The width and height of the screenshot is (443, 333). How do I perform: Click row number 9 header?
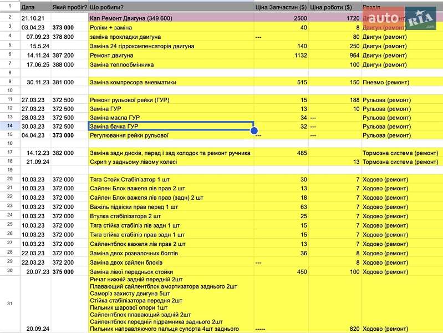9,82
